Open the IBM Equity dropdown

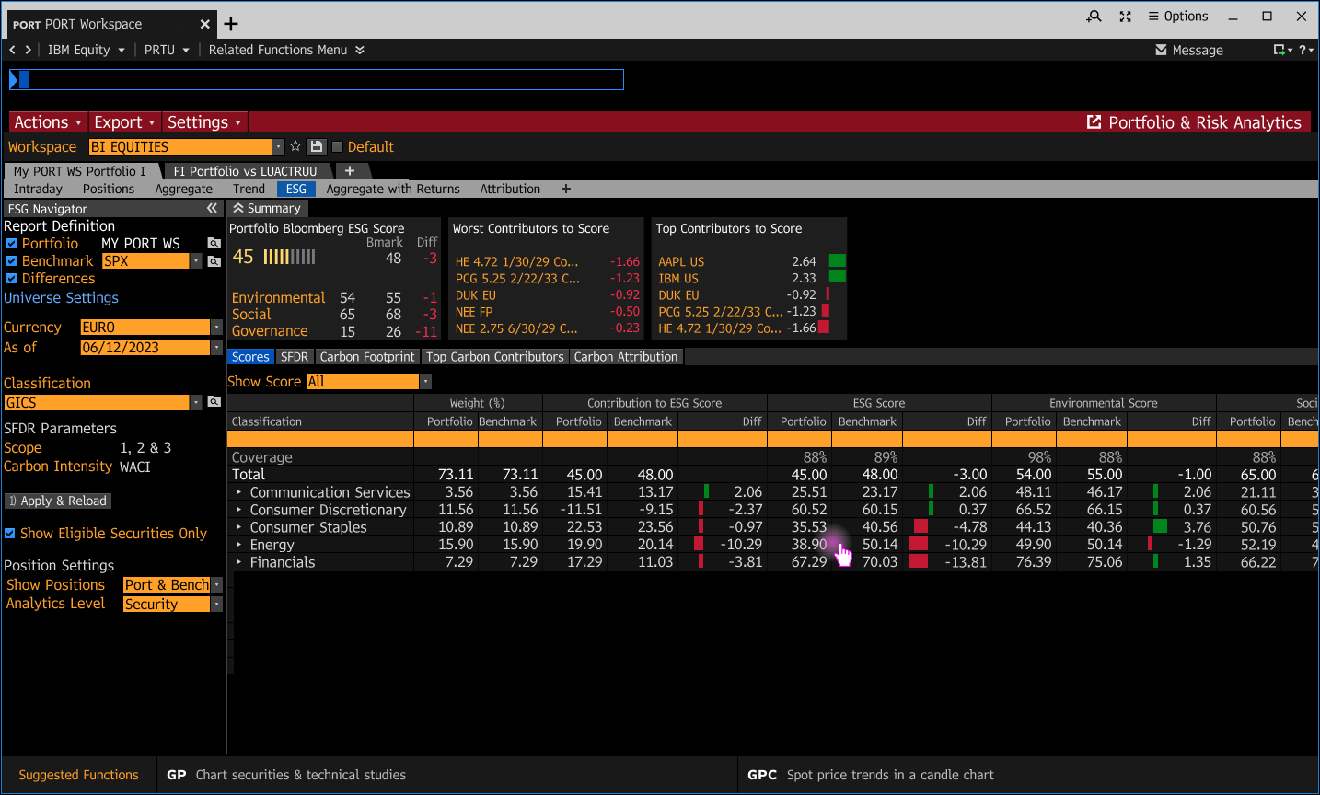[x=86, y=50]
